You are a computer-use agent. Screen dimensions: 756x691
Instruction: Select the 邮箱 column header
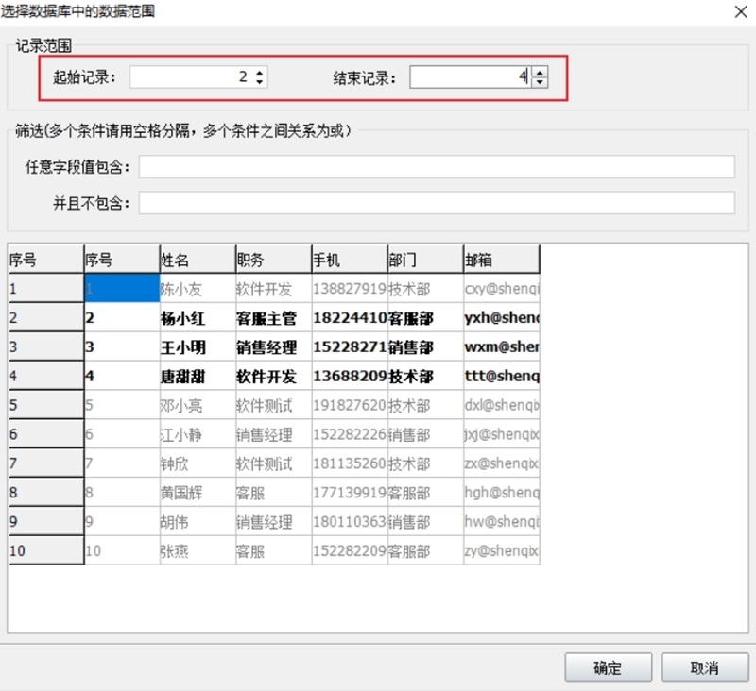coord(499,258)
